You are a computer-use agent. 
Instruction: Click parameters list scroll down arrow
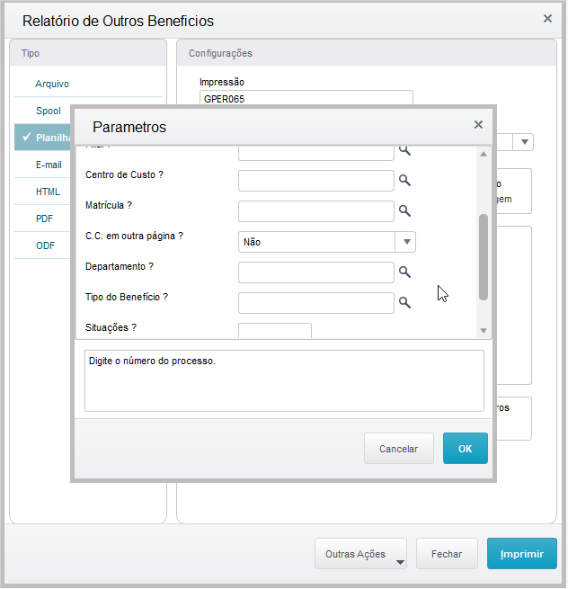pos(484,331)
